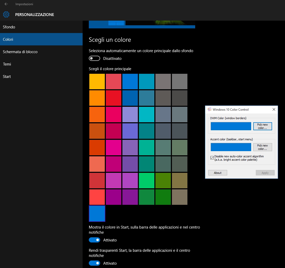Screen dimensions: 285x268
Task: Click 'Pick new color' for DWM Color
Action: coord(262,126)
